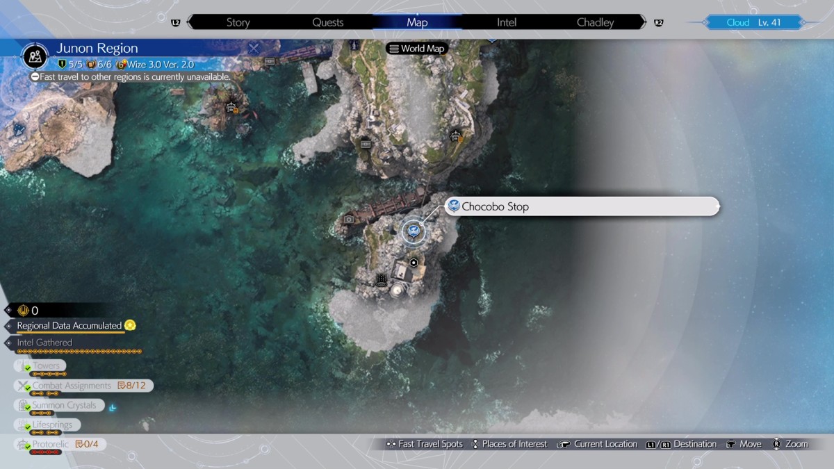Select the Combat Assignments intel category
The image size is (834, 469).
pos(82,386)
